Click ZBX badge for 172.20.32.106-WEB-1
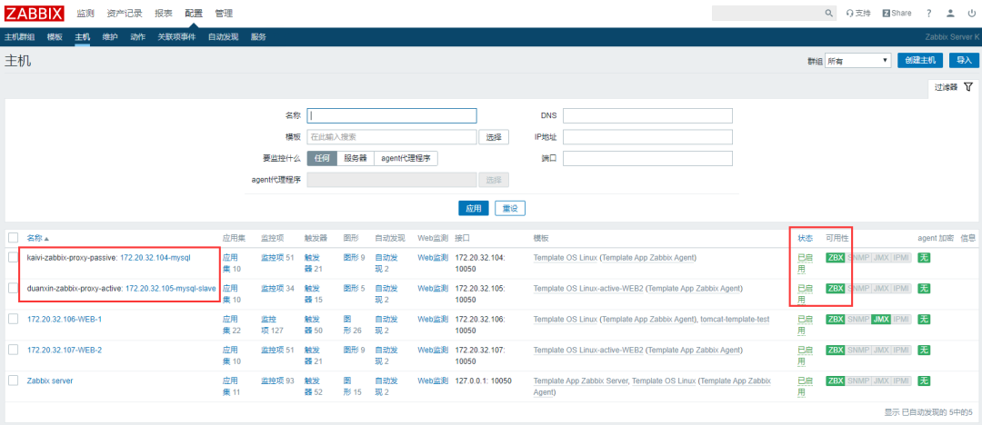This screenshot has height=425, width=982. click(x=836, y=320)
